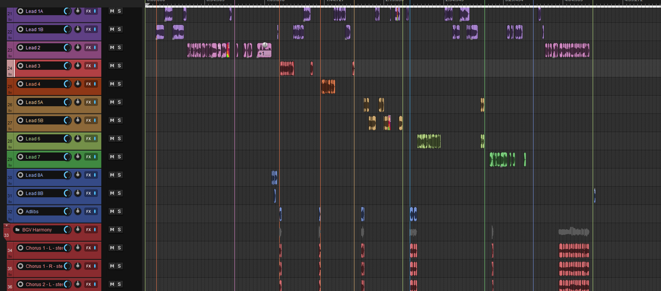Select track number 33 of BGV Harmony
The image size is (661, 291).
pos(6,235)
